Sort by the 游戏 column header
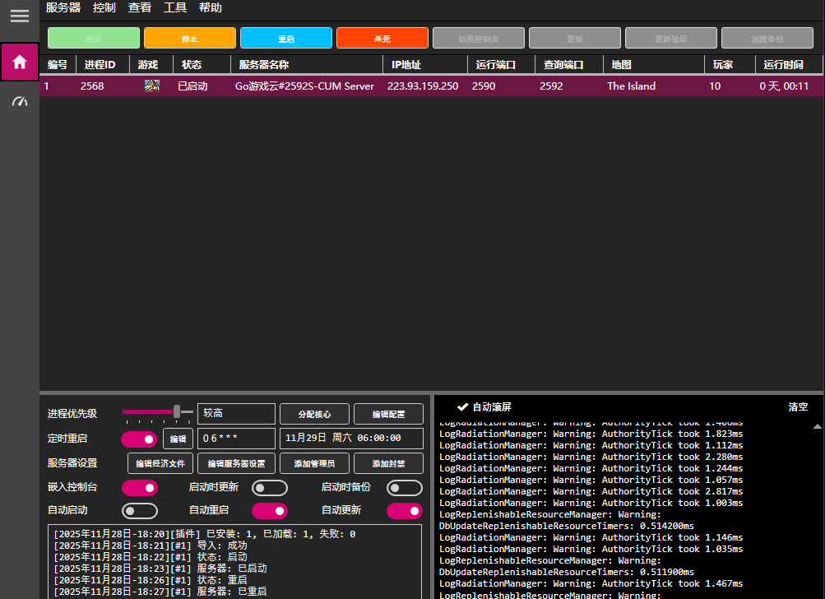Image resolution: width=825 pixels, height=599 pixels. coord(151,65)
